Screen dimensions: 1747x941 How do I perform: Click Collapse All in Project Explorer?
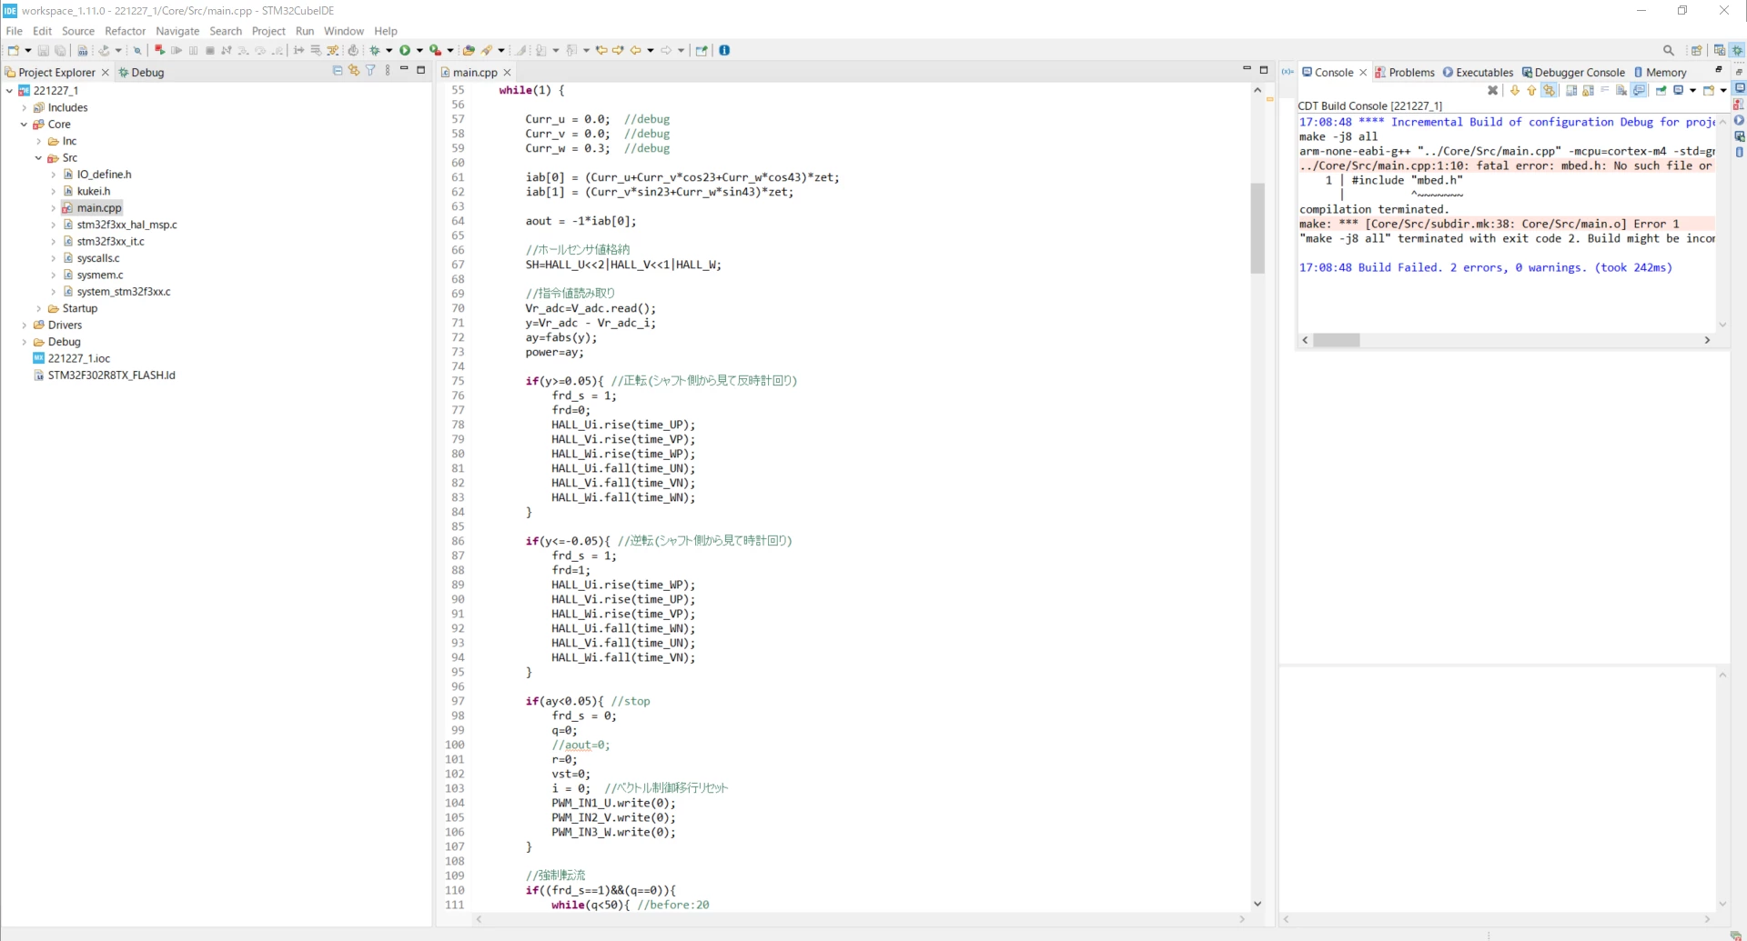click(338, 71)
